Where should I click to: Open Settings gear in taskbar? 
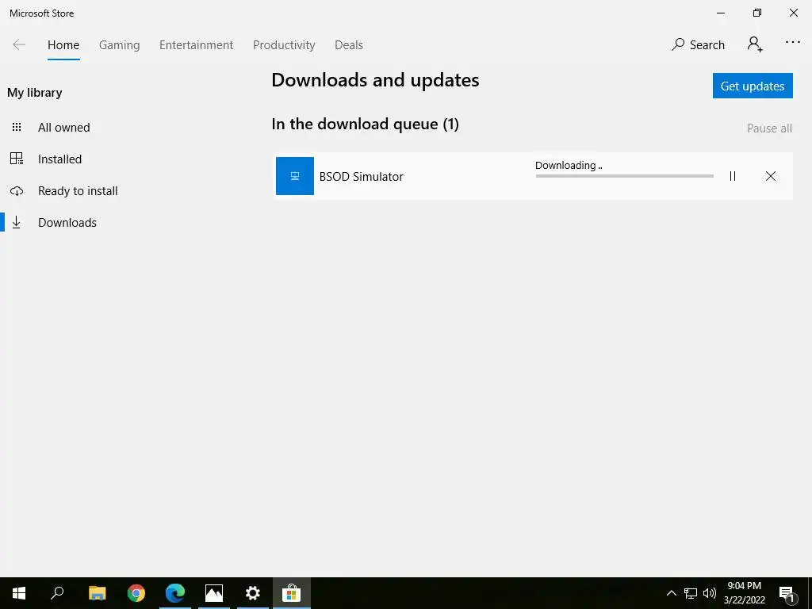coord(253,593)
